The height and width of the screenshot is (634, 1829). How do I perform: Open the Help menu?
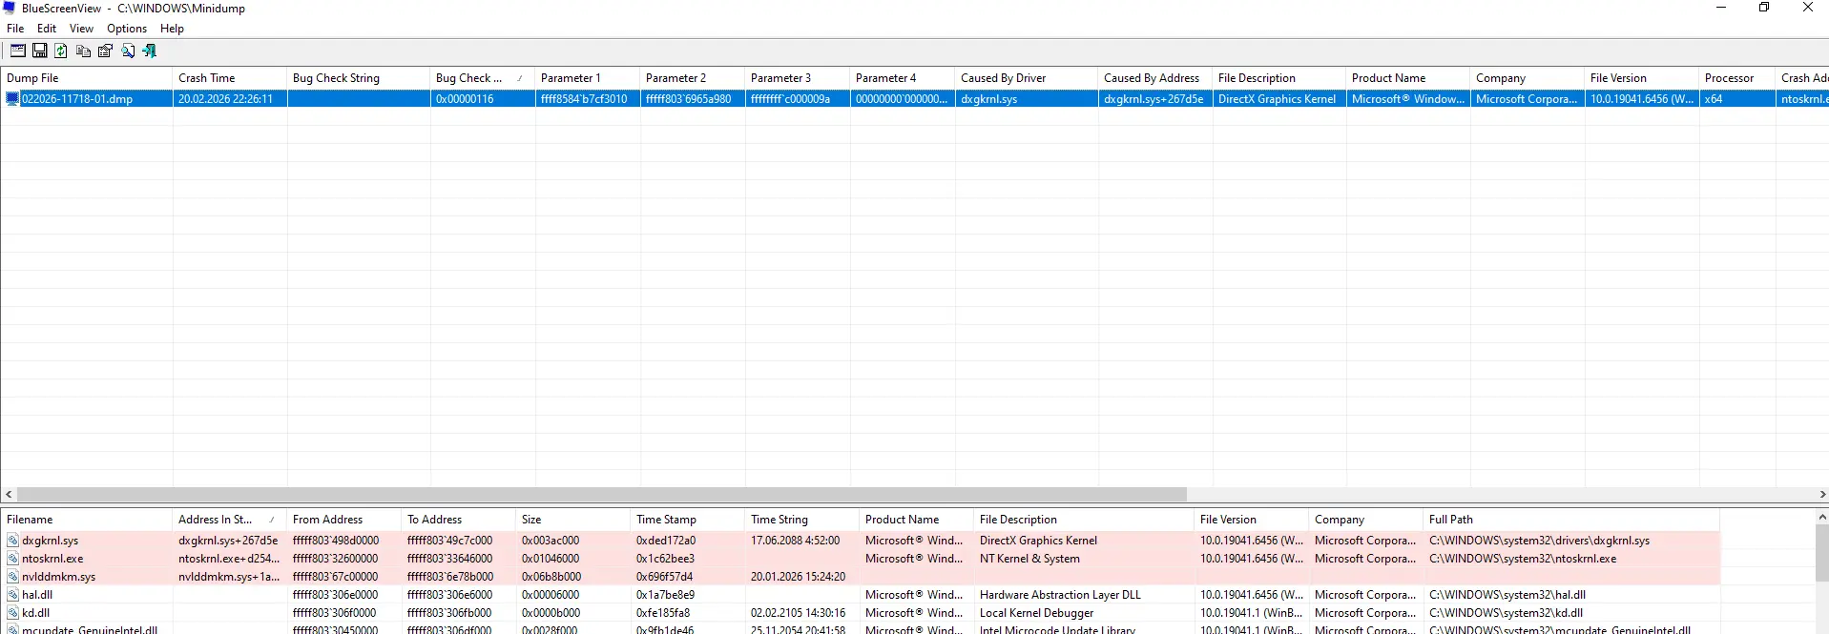tap(172, 29)
